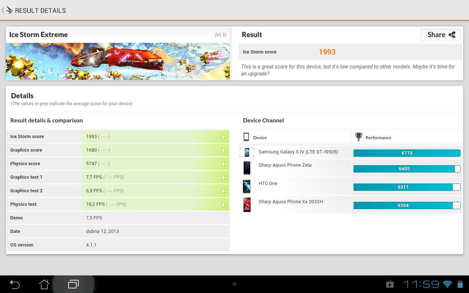The width and height of the screenshot is (469, 293).
Task: Click the plus icon next to Ice Storm score
Action: (x=223, y=136)
